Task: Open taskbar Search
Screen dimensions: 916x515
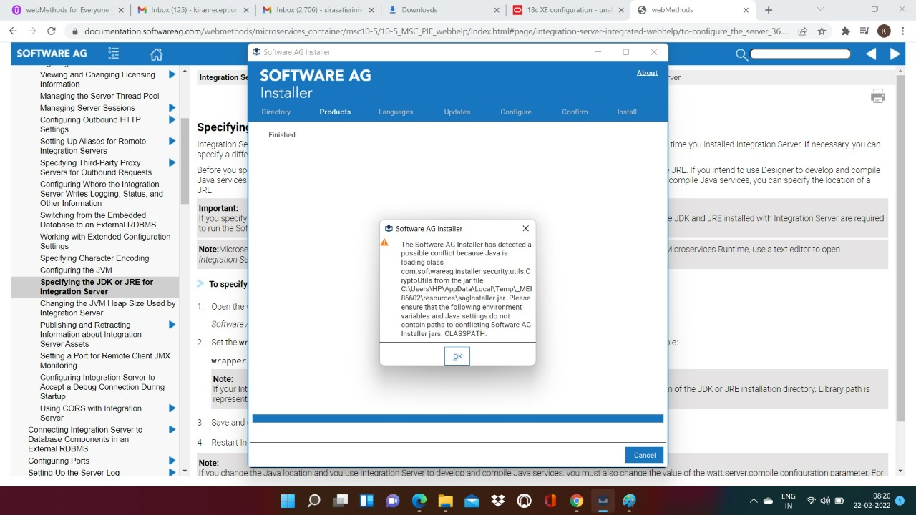Action: 313,501
